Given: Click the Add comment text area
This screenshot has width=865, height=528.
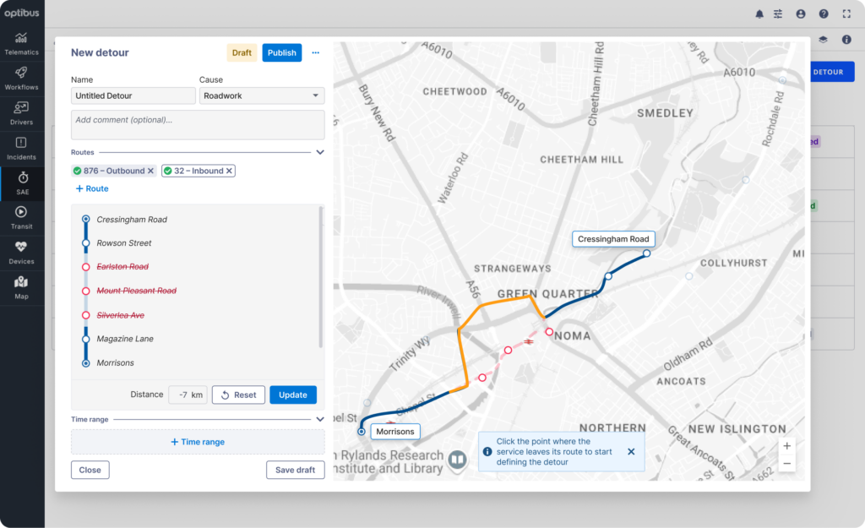Looking at the screenshot, I should pos(198,125).
